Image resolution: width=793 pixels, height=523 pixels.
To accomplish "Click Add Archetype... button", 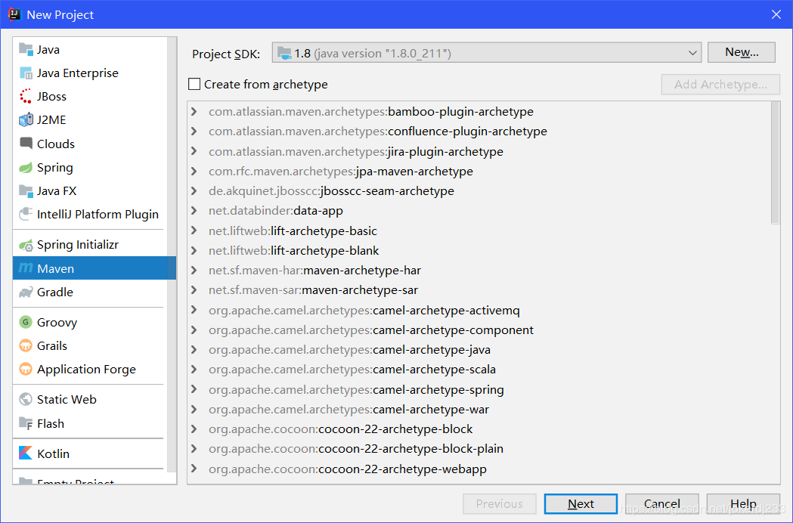I will point(720,85).
